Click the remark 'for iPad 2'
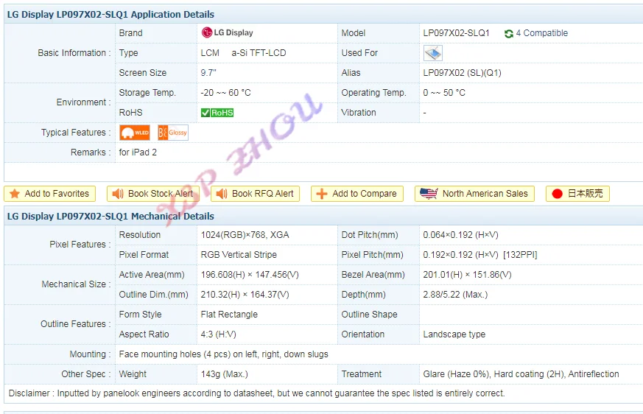Viewport: 643px width, 414px height. click(138, 152)
